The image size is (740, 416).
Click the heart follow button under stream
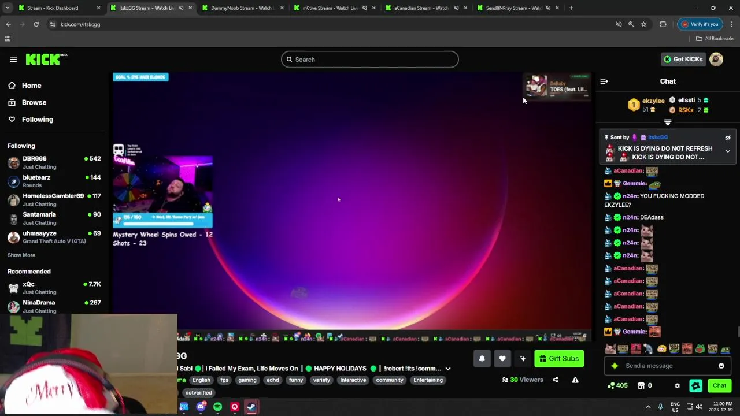(502, 359)
